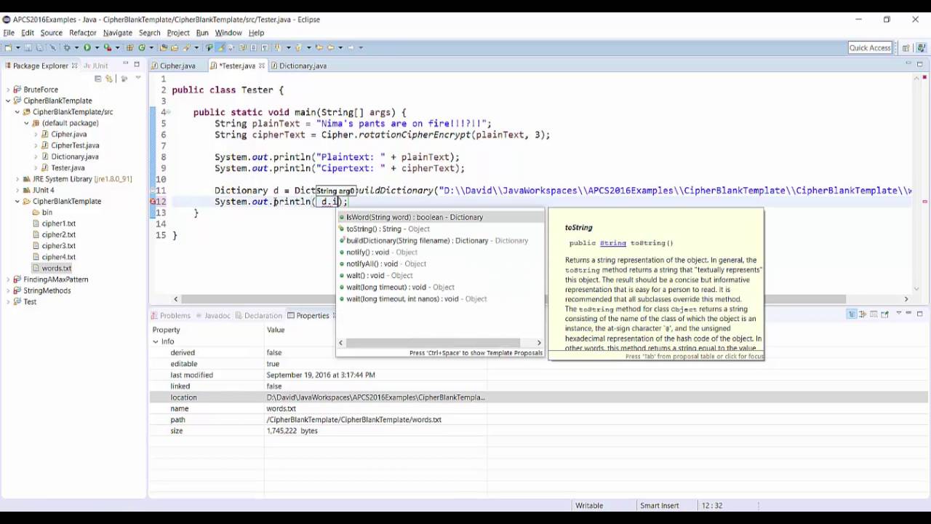Select the location property row
This screenshot has height=524, width=931.
[538, 397]
